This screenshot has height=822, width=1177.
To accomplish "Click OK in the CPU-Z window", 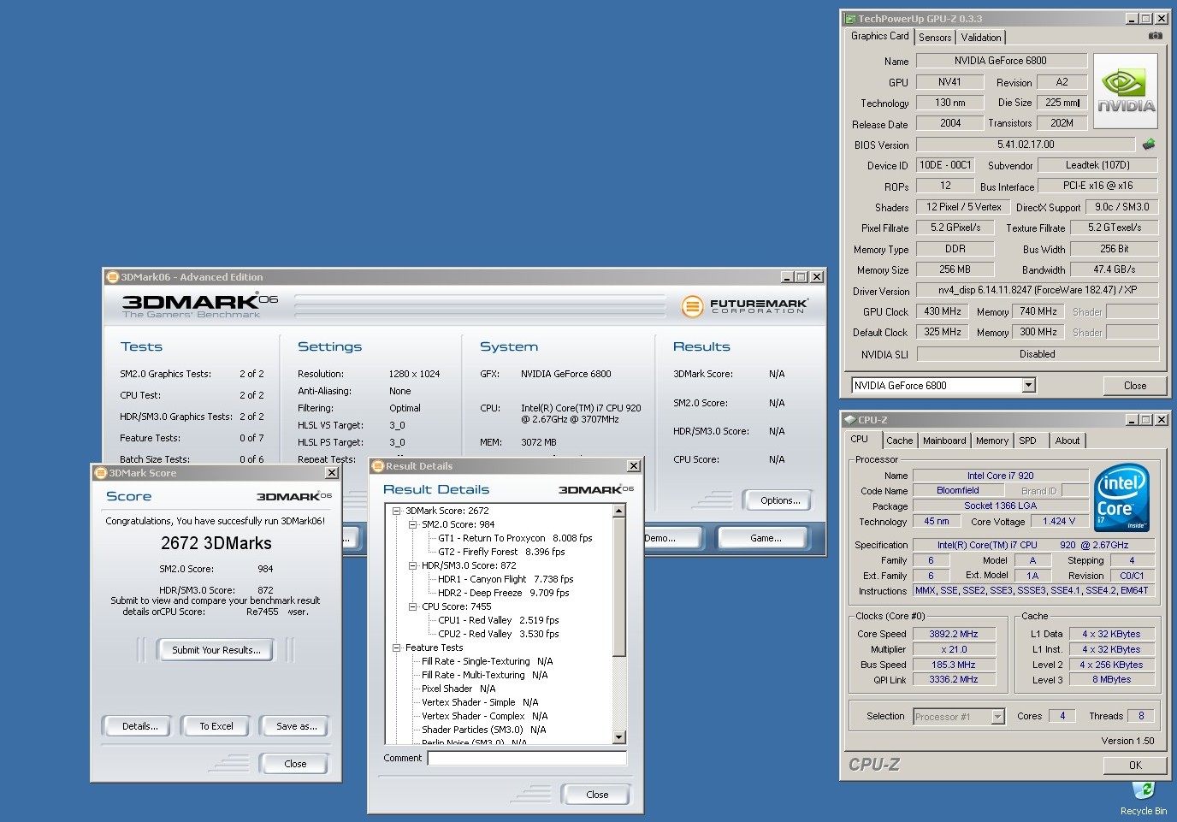I will (x=1135, y=766).
